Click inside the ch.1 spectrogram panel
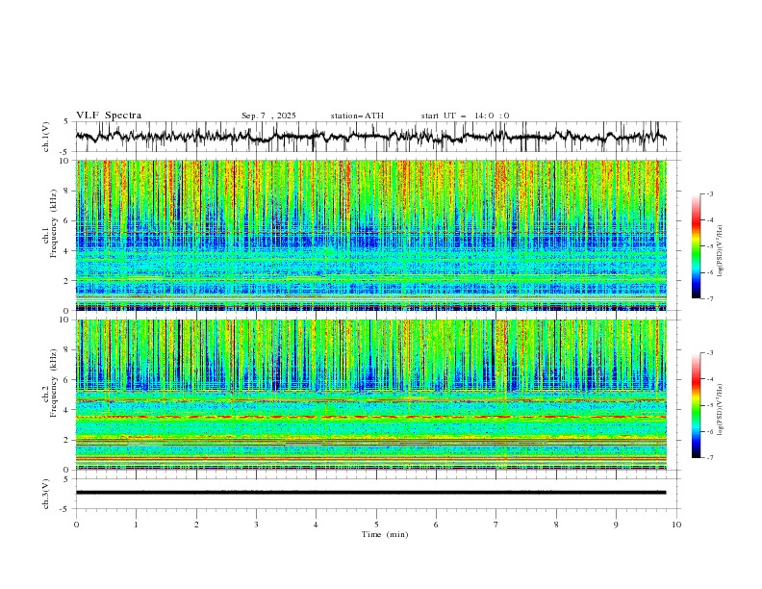The width and height of the screenshot is (762, 589). [x=370, y=235]
